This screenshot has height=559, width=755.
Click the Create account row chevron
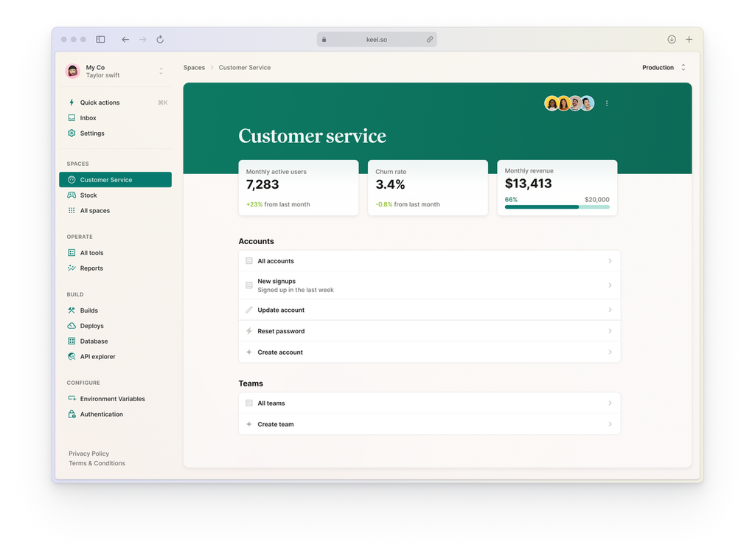pos(610,353)
